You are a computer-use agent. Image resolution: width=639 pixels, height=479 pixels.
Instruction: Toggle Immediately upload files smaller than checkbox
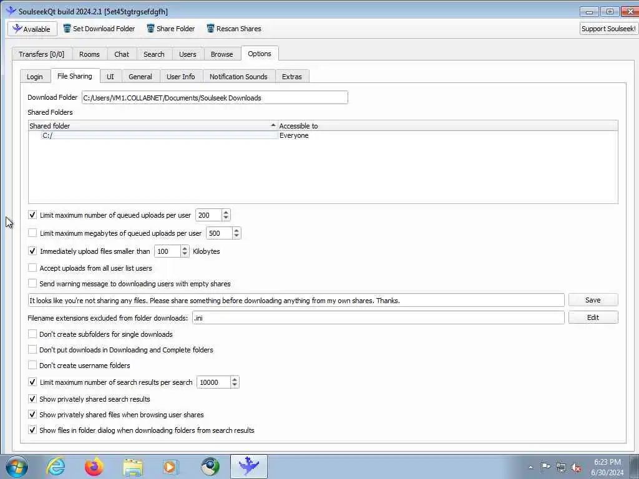32,251
